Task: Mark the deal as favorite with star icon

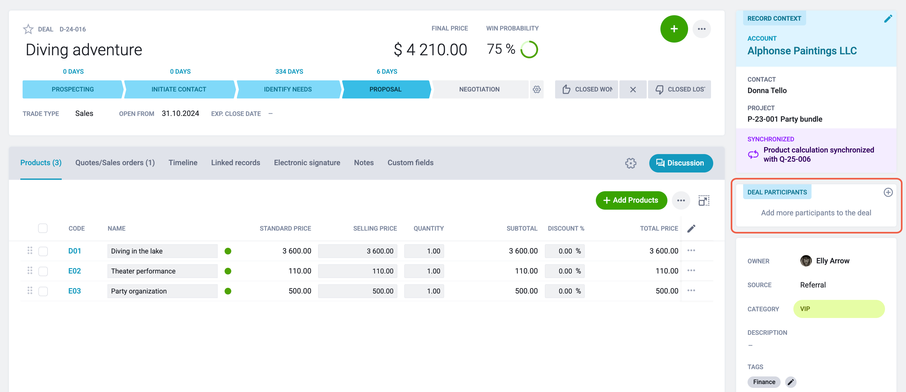Action: (x=28, y=29)
